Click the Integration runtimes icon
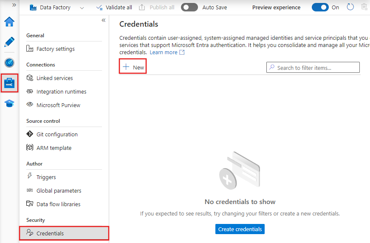The height and width of the screenshot is (243, 370). [x=30, y=91]
